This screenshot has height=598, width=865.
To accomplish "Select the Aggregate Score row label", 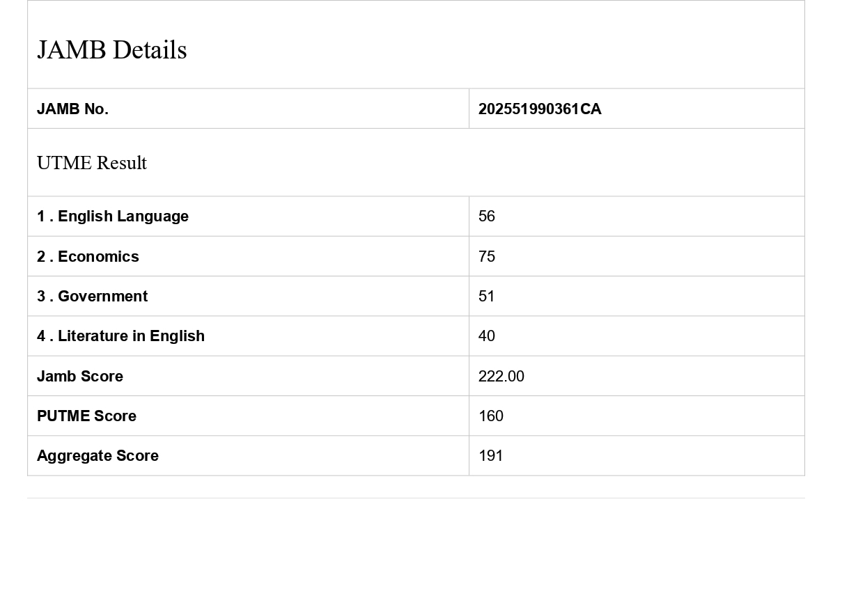I will click(98, 456).
